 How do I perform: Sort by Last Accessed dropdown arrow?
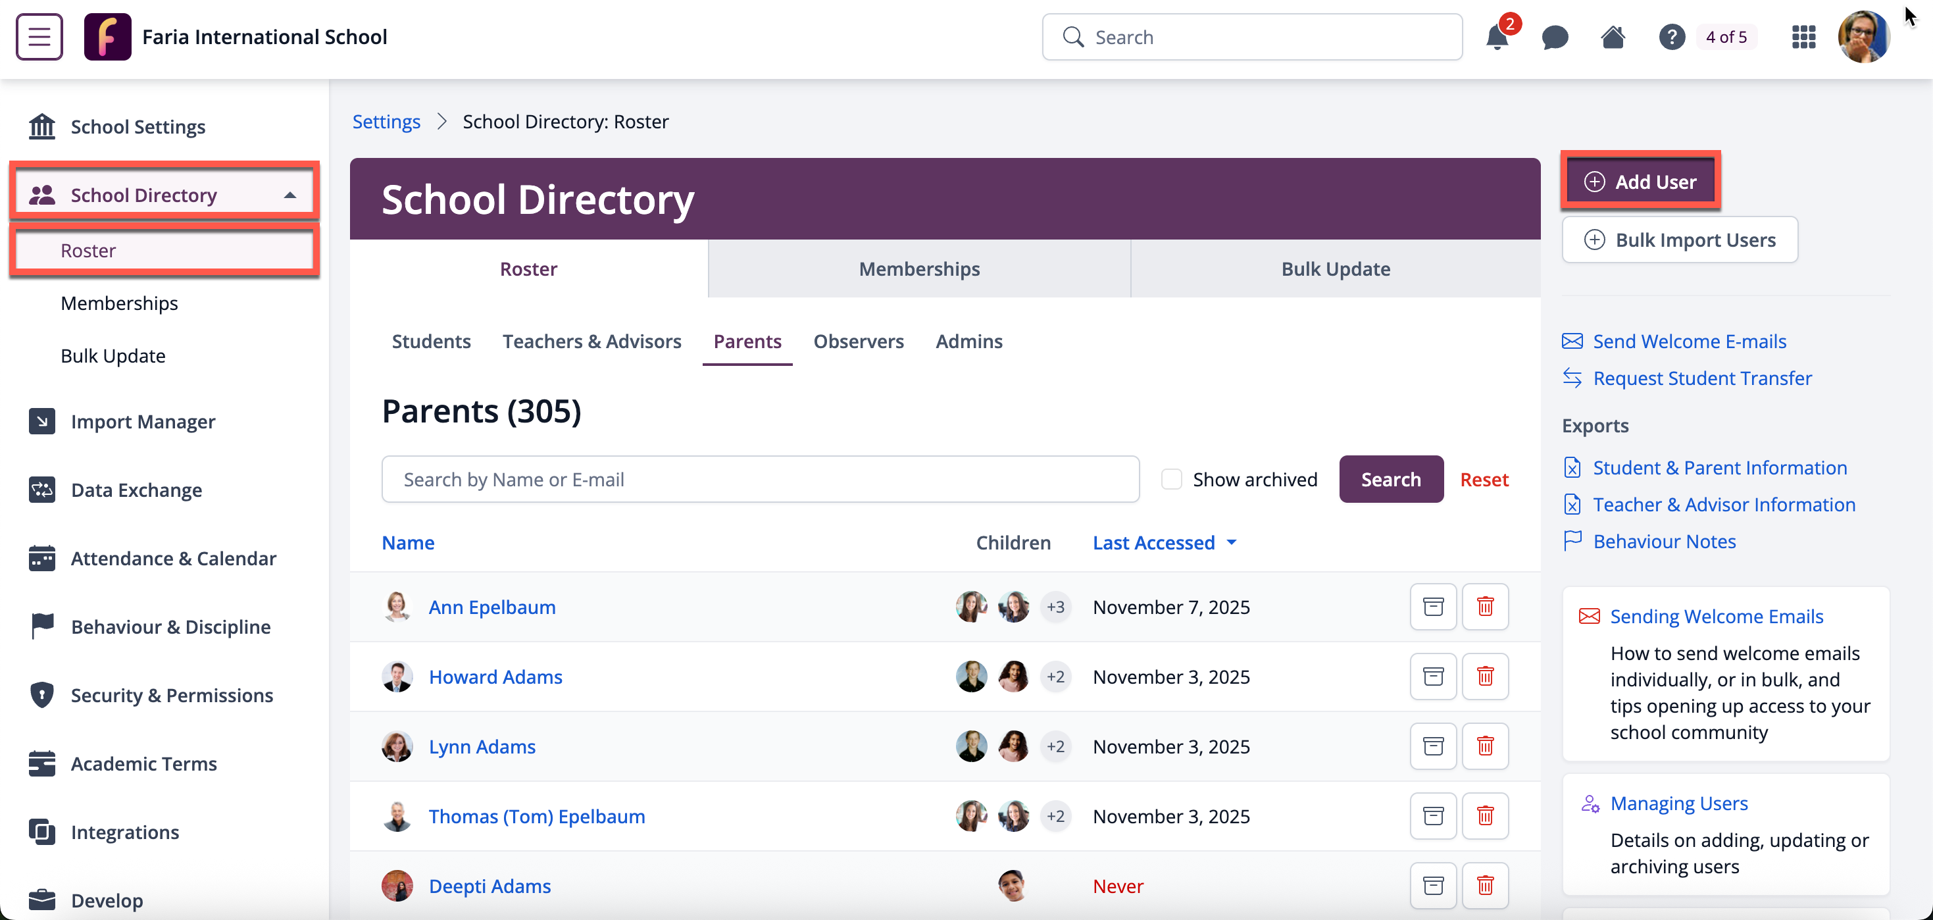click(1232, 542)
